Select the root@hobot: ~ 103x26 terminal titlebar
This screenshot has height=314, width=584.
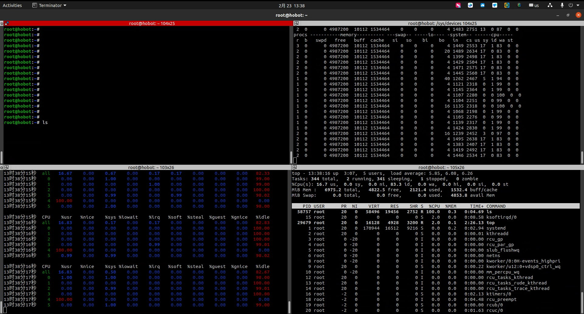click(151, 167)
